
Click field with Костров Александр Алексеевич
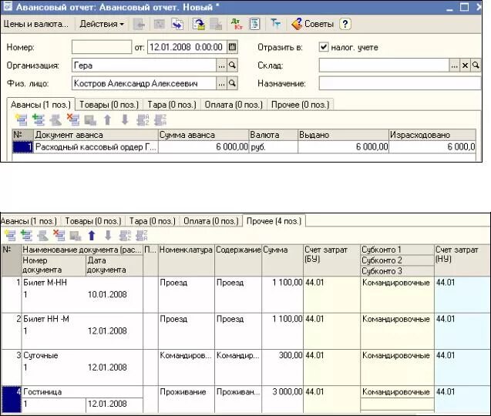(144, 83)
